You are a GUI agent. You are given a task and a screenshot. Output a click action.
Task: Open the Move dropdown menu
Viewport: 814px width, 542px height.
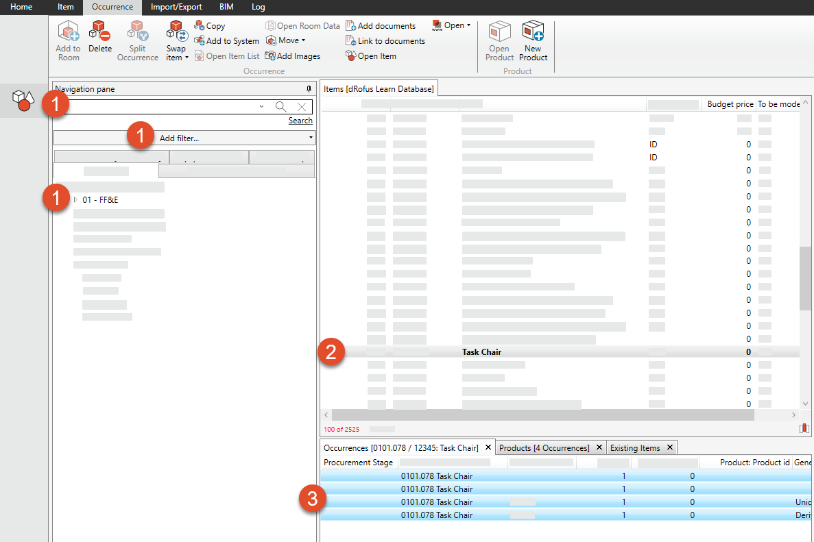[303, 41]
